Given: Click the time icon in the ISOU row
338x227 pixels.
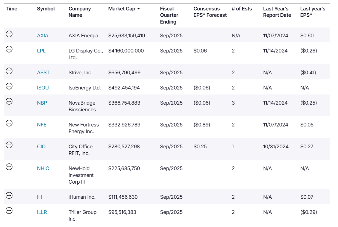Looking at the screenshot, I should pos(9,86).
